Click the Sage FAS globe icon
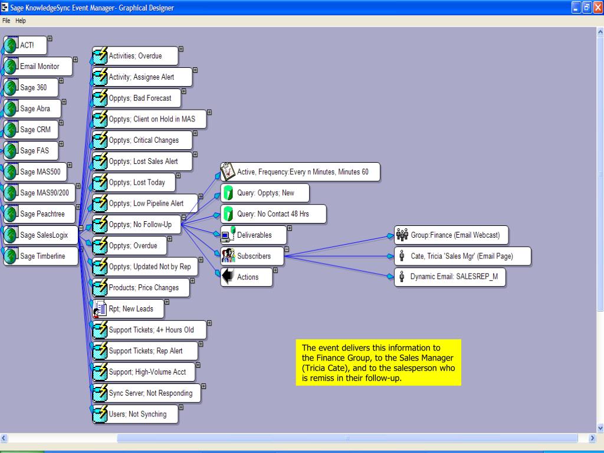This screenshot has width=604, height=453. [11, 150]
